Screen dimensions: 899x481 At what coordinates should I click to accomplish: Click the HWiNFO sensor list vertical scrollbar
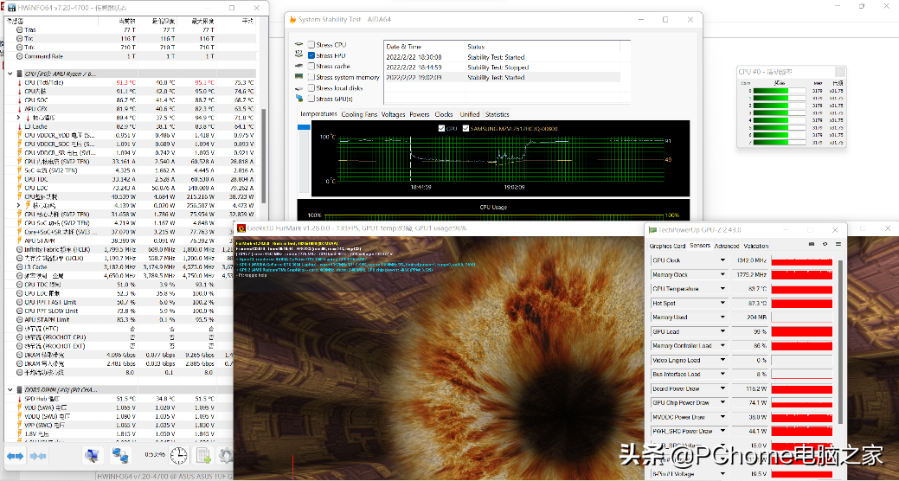click(x=263, y=121)
